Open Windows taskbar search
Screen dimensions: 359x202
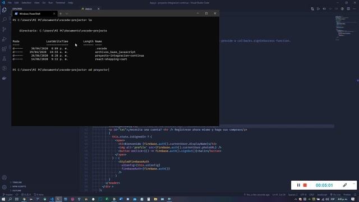point(10,199)
